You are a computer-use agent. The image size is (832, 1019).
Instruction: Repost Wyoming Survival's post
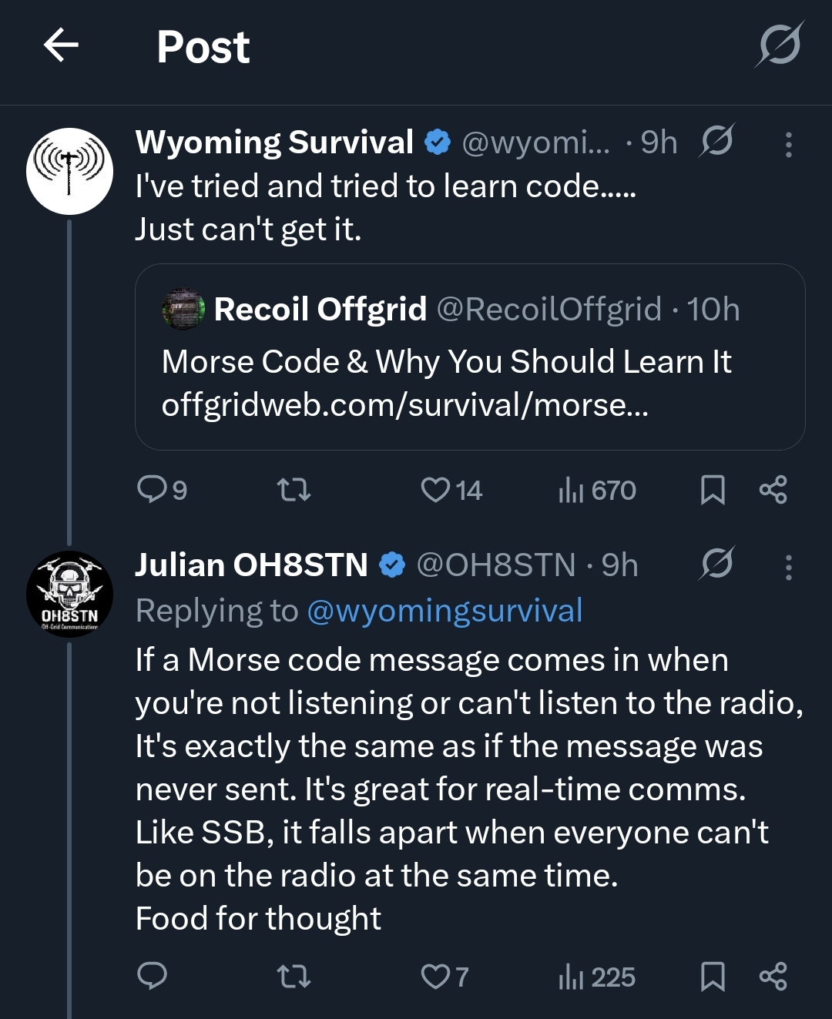tap(294, 489)
